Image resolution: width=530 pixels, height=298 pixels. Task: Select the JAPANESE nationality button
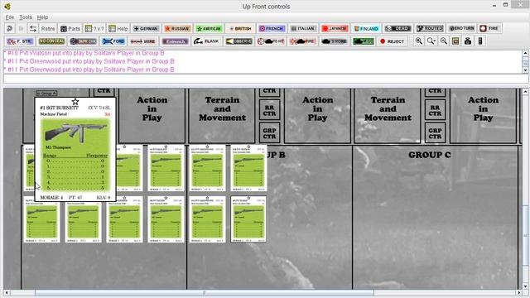335,29
